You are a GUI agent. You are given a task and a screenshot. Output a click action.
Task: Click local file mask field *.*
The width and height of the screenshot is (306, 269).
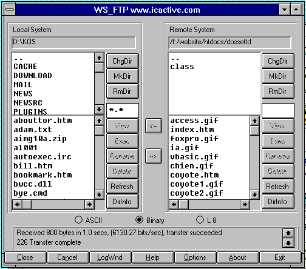click(123, 110)
